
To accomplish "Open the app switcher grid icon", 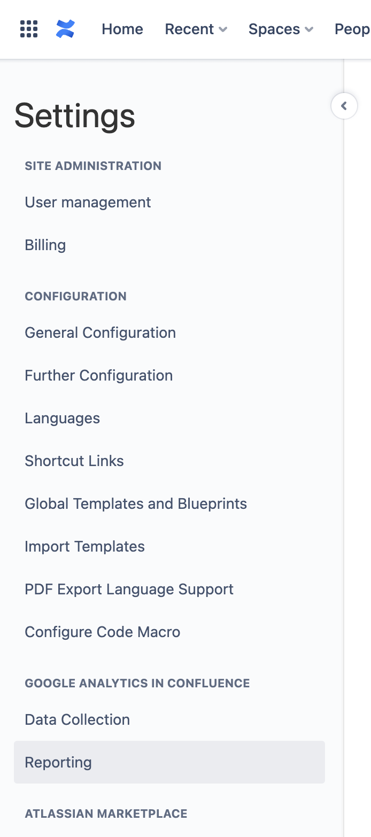I will [x=29, y=29].
